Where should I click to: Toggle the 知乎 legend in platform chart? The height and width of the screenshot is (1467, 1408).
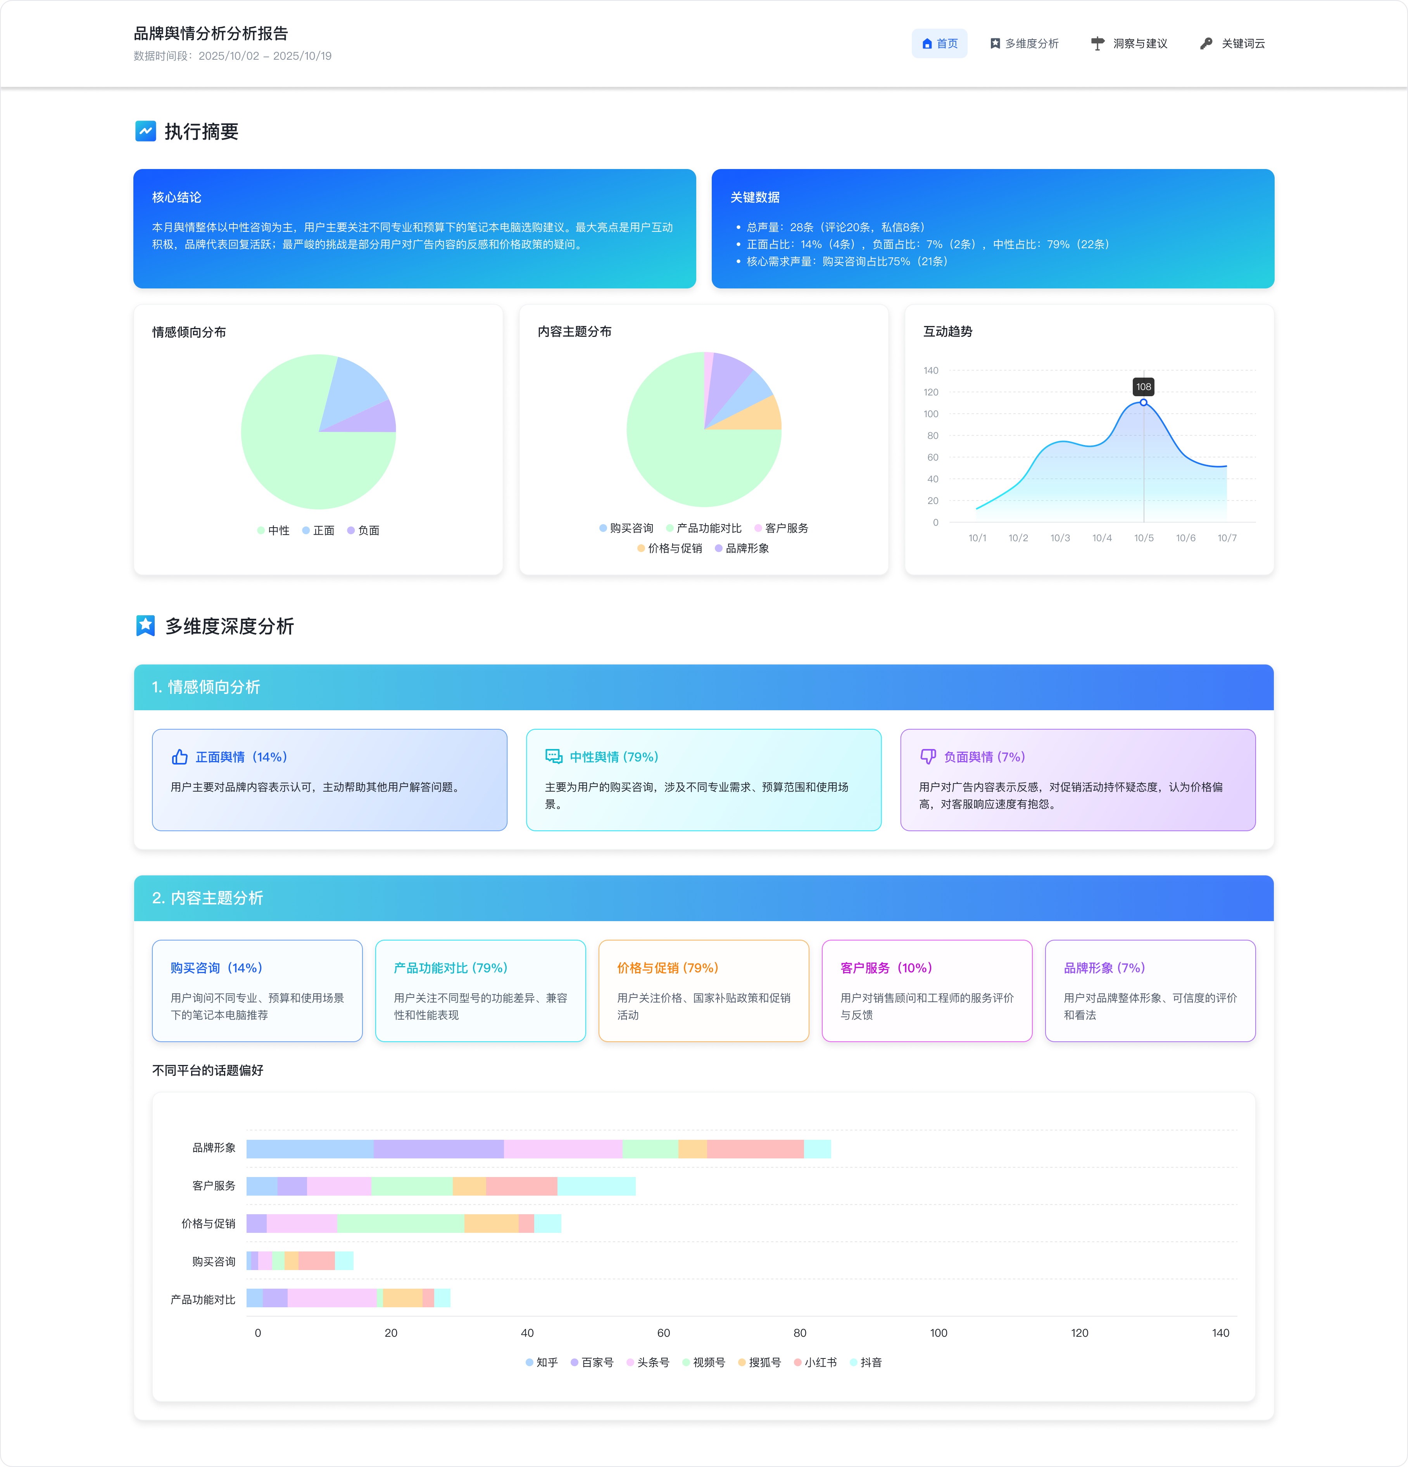[541, 1362]
